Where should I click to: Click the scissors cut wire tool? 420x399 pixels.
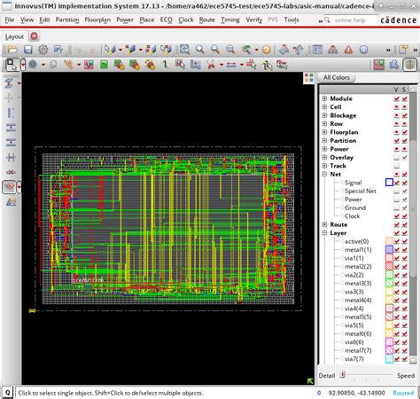click(x=211, y=65)
